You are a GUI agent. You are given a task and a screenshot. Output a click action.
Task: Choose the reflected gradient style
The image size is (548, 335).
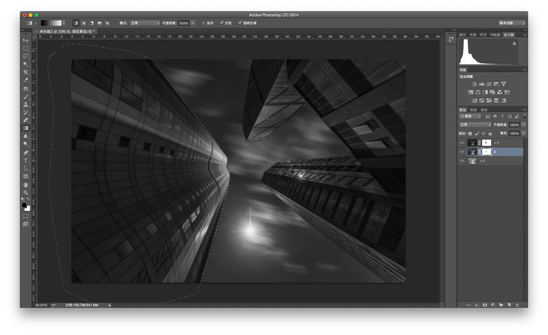click(x=99, y=23)
